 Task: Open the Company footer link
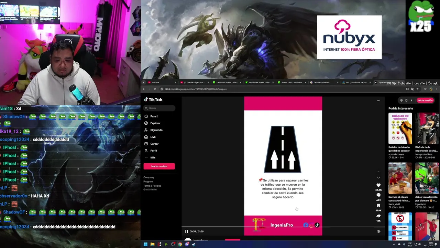(x=149, y=177)
